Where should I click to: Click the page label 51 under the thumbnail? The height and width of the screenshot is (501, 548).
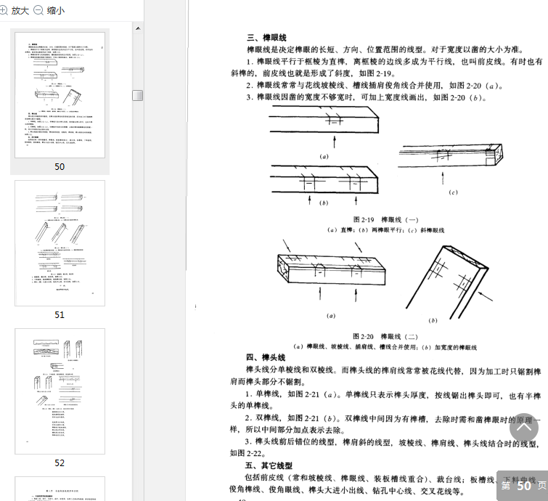[60, 315]
